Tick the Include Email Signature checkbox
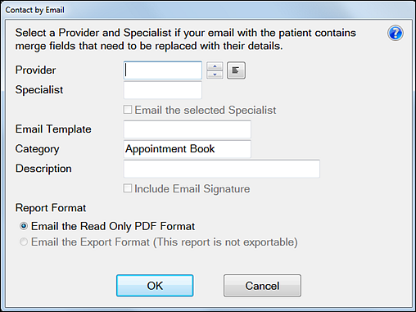This screenshot has height=312, width=416. pyautogui.click(x=128, y=188)
